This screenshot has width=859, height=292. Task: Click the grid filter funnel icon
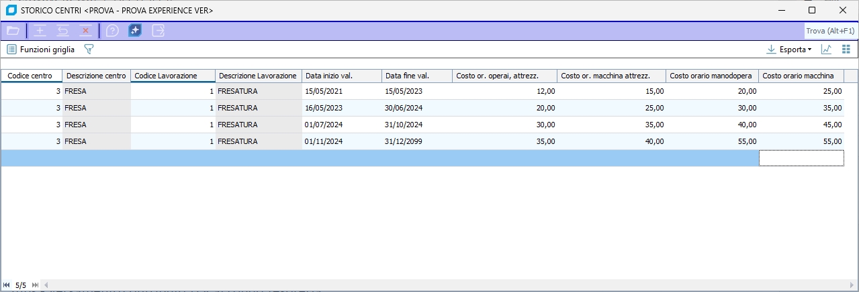(89, 50)
